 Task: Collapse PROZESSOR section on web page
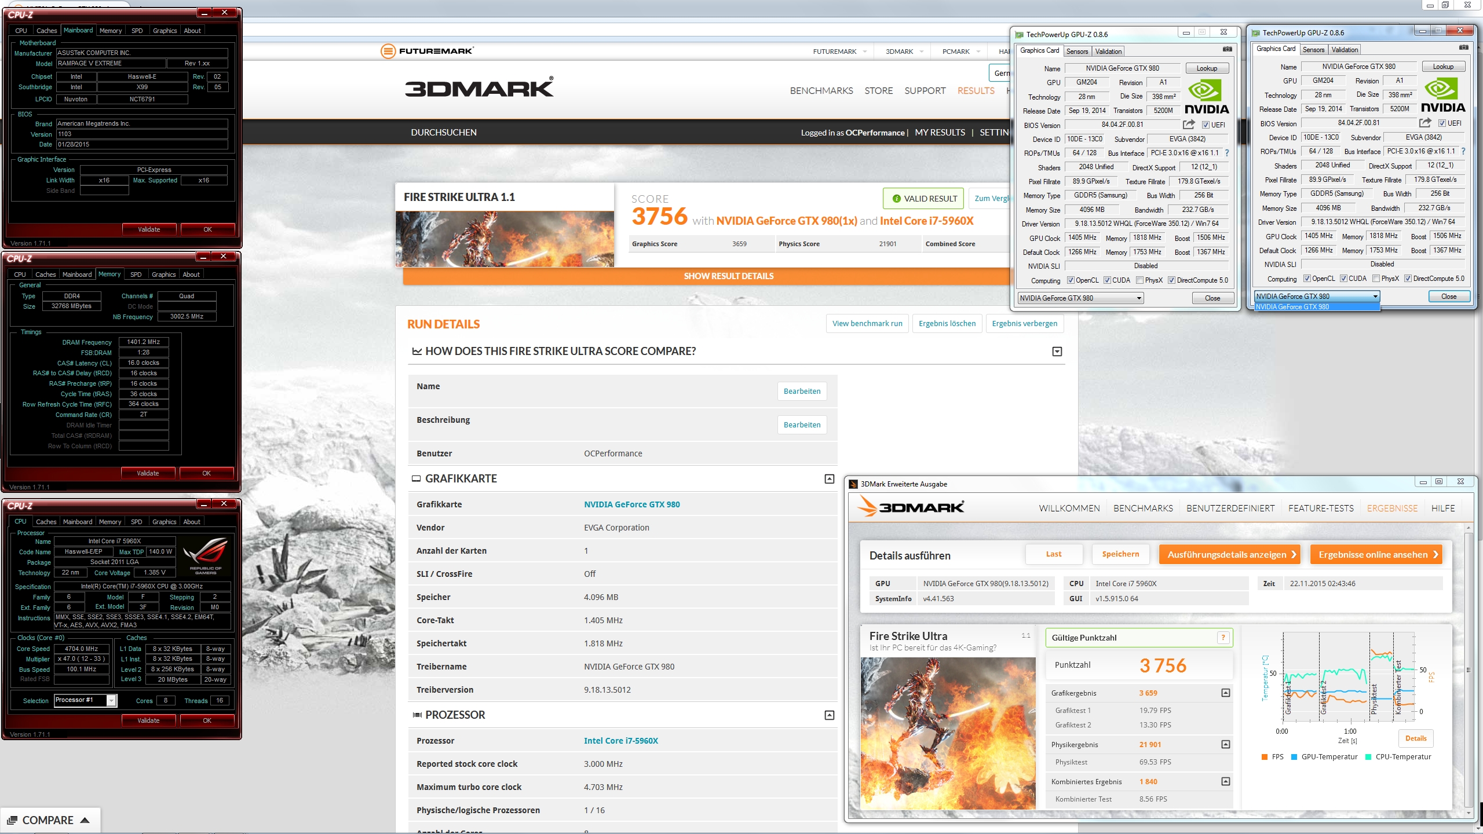(x=830, y=715)
